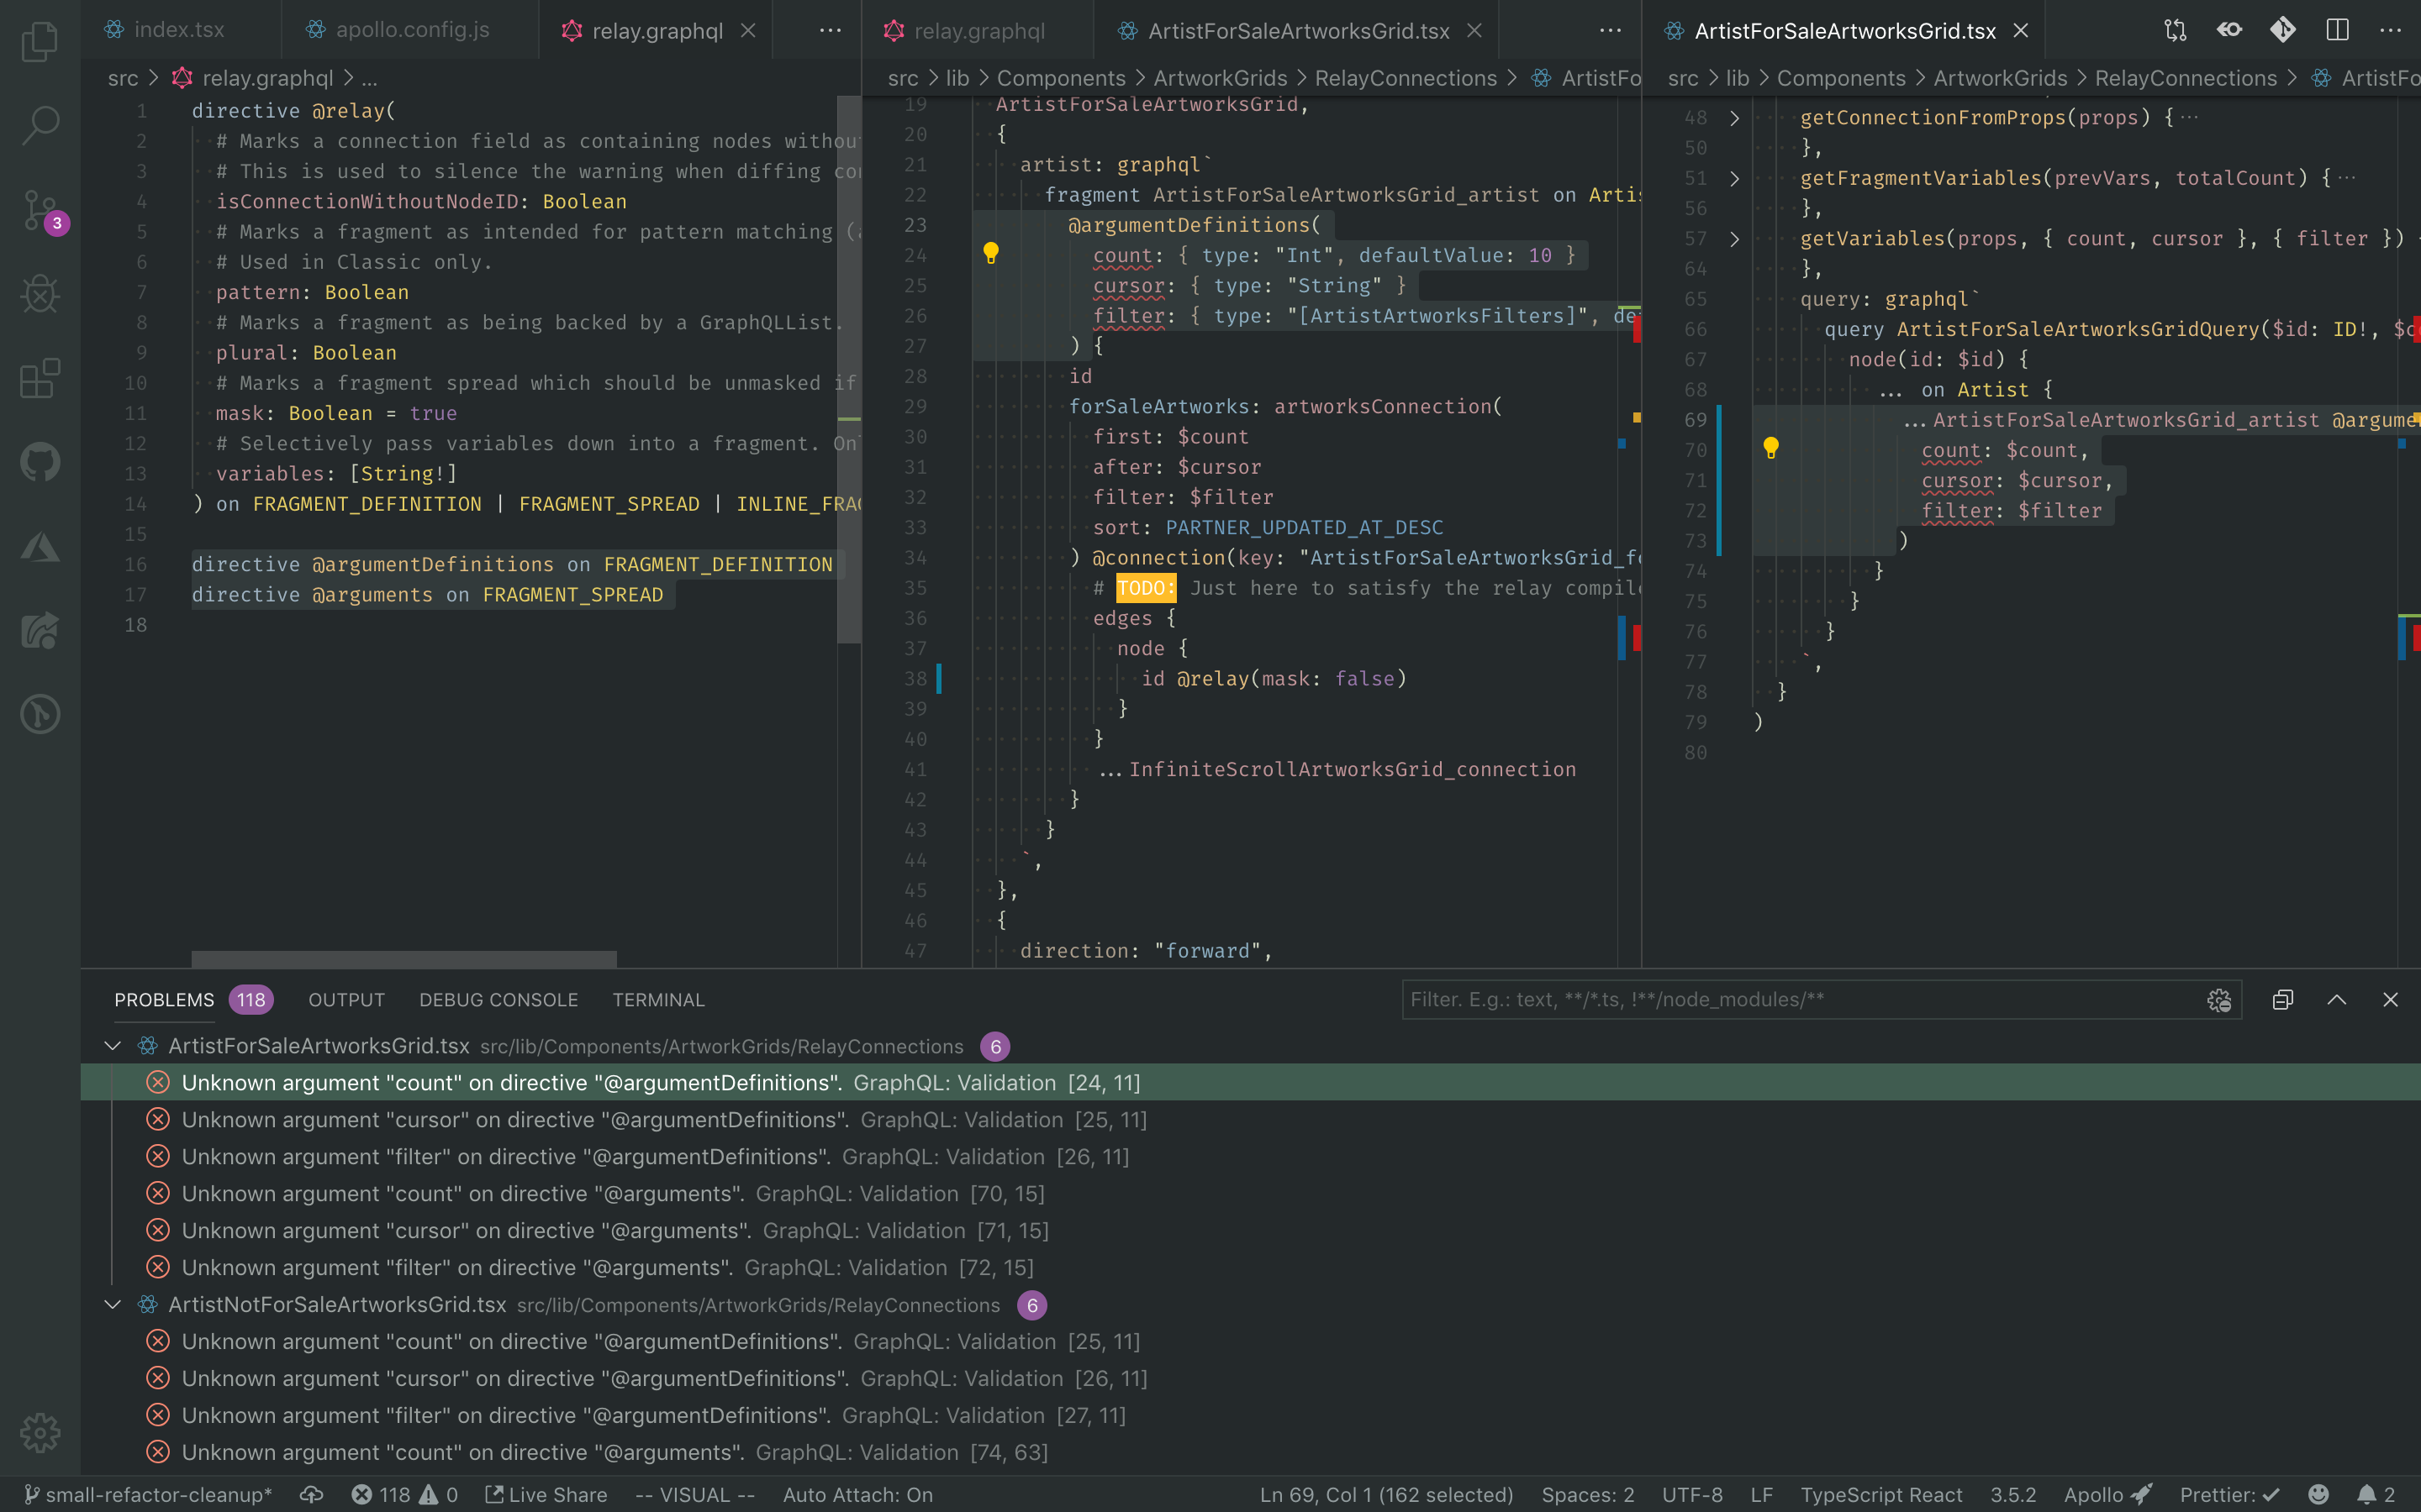The height and width of the screenshot is (1512, 2421).
Task: Switch to the apollo.config.js editor tab
Action: pos(412,30)
